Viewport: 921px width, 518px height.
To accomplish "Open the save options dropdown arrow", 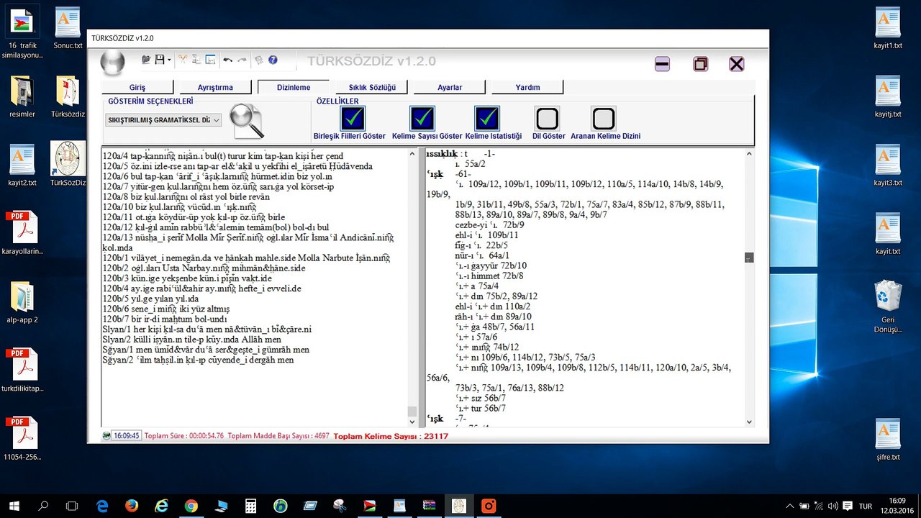I will (169, 60).
